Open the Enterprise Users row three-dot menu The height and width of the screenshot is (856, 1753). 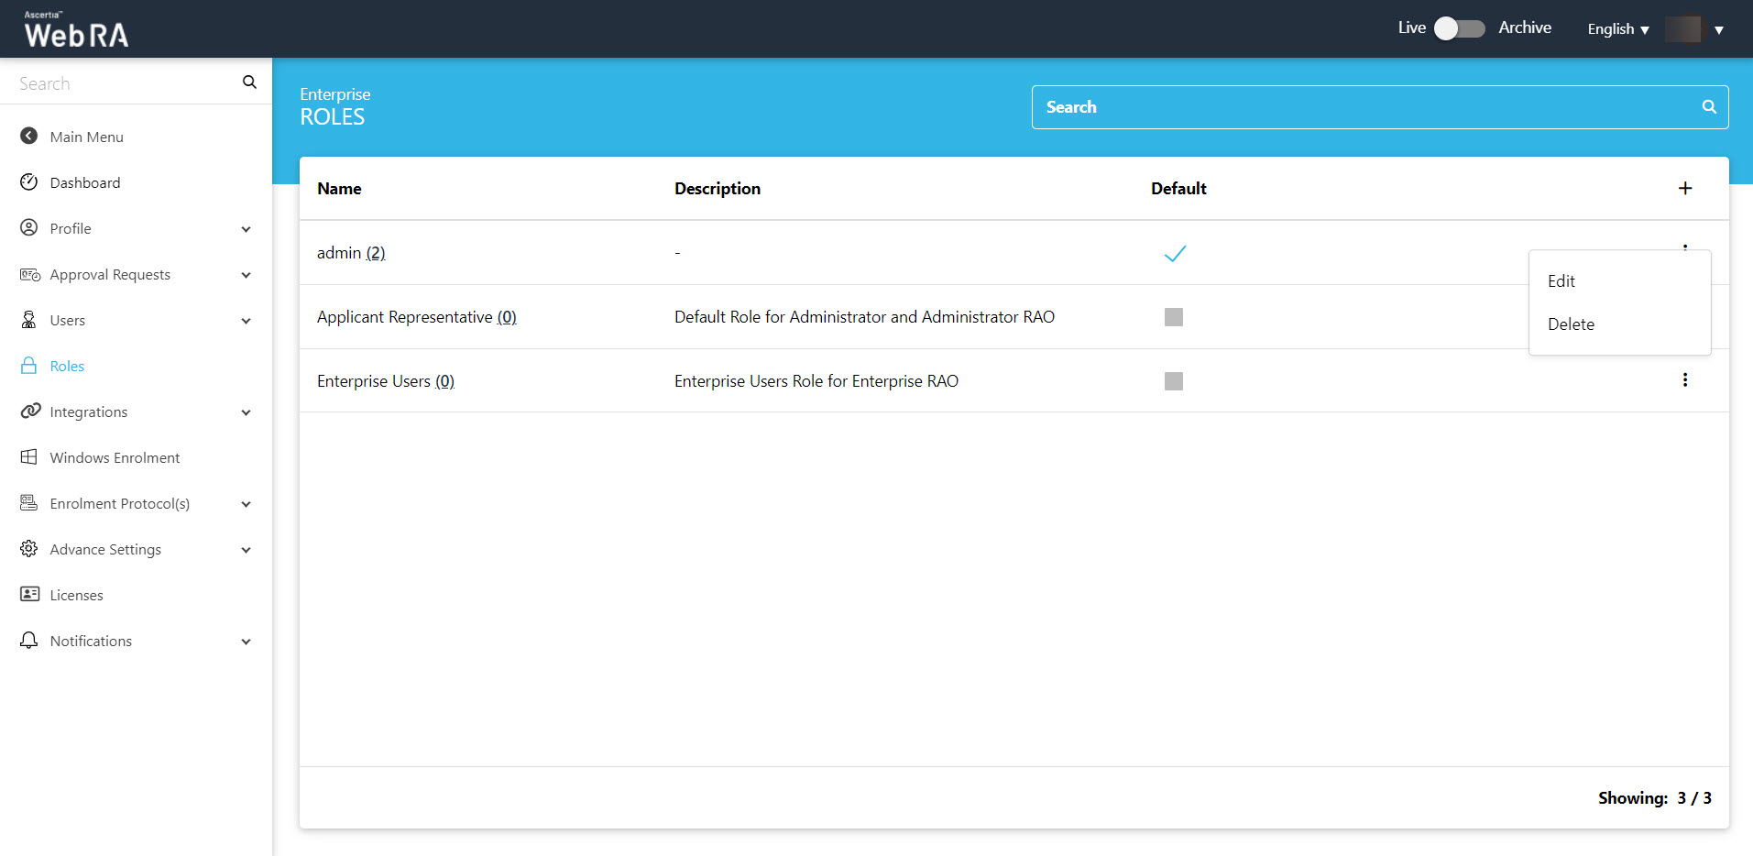[x=1684, y=380]
